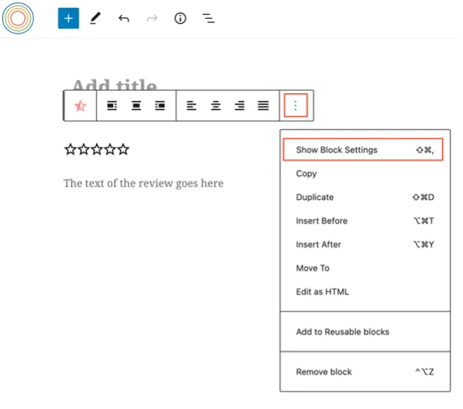The height and width of the screenshot is (409, 463).
Task: Click the star rating block type icon
Action: click(x=80, y=106)
